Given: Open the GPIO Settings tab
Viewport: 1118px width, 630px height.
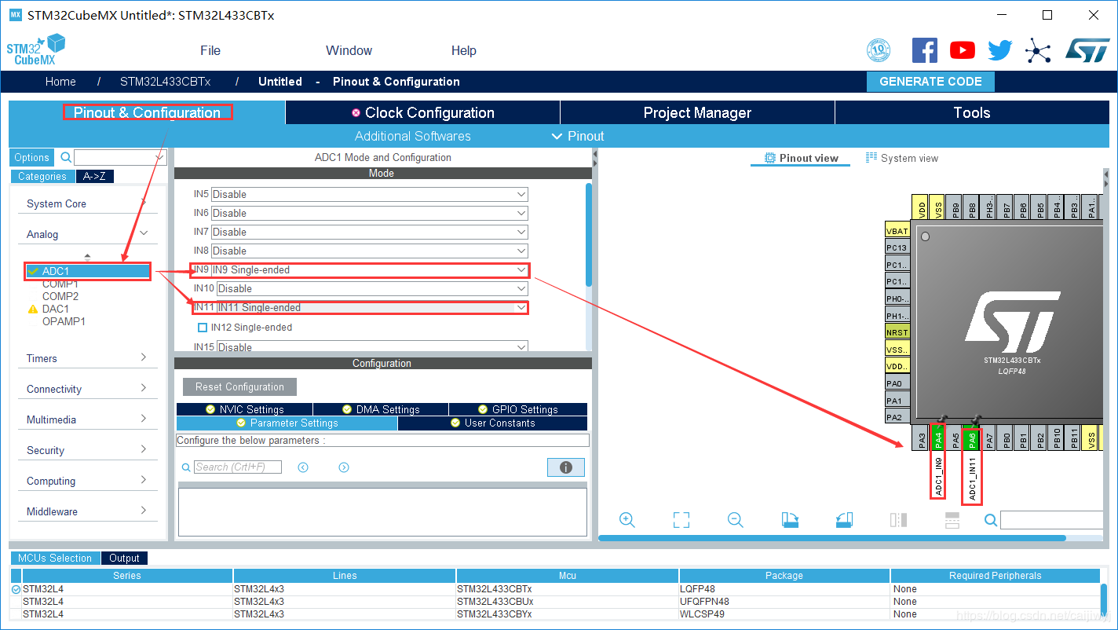Looking at the screenshot, I should 518,409.
